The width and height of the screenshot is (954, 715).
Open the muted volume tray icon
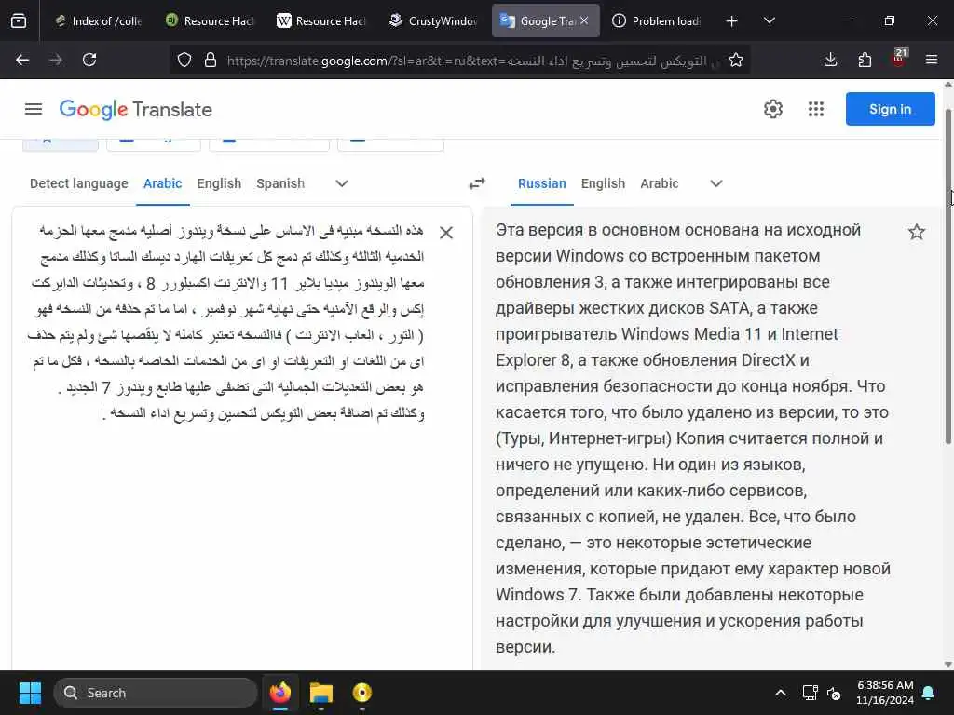(x=834, y=693)
